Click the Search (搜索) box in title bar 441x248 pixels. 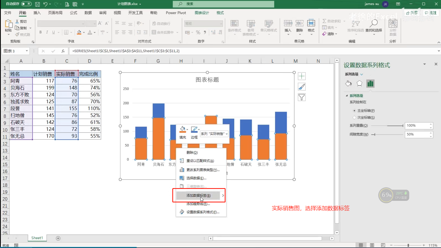223,4
